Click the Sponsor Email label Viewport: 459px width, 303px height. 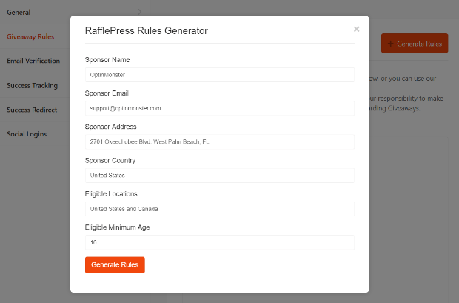coord(107,93)
